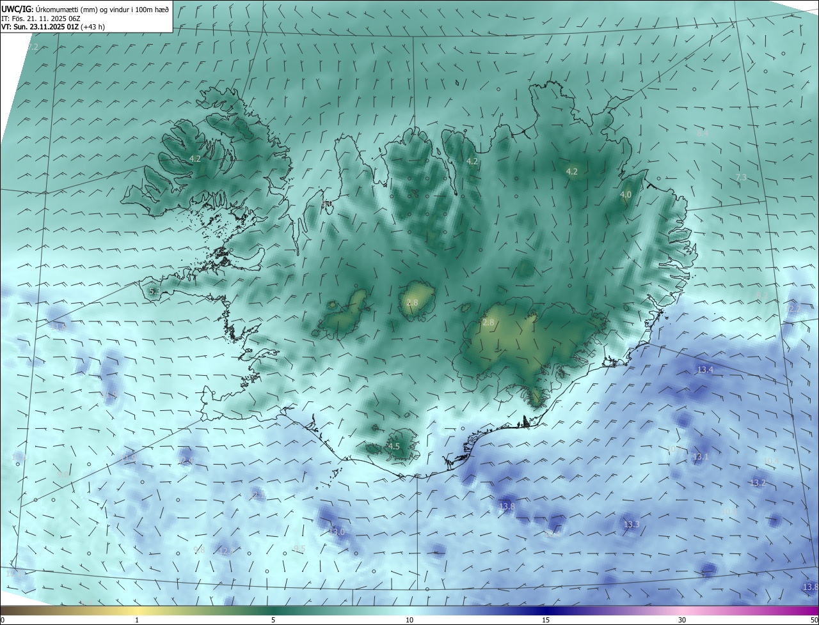Click the 5 tick label on the color scale
Viewport: 819px width, 625px height.
273,620
